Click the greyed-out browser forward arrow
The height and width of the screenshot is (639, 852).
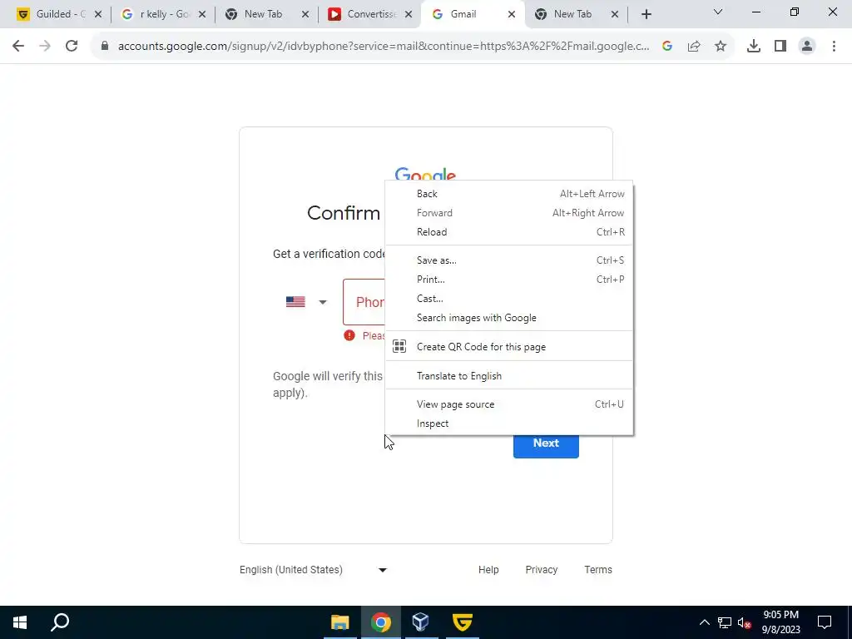point(45,47)
